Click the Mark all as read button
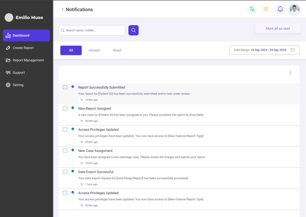The image size is (306, 217). pyautogui.click(x=278, y=29)
